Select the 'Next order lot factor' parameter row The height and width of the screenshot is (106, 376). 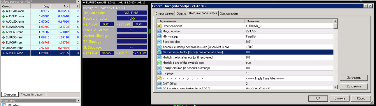[245, 52]
